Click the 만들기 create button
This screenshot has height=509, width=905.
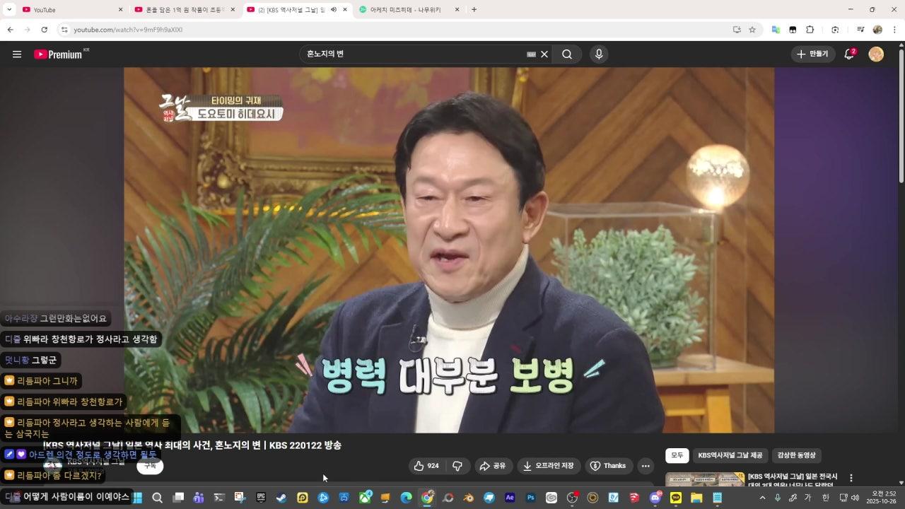pyautogui.click(x=812, y=54)
